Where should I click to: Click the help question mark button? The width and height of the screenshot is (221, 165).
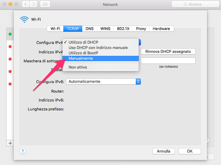23,151
